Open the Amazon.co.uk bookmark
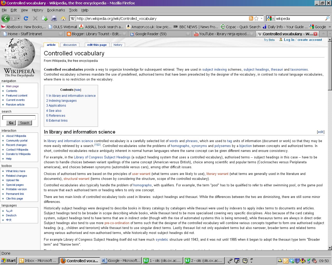 tap(149, 27)
